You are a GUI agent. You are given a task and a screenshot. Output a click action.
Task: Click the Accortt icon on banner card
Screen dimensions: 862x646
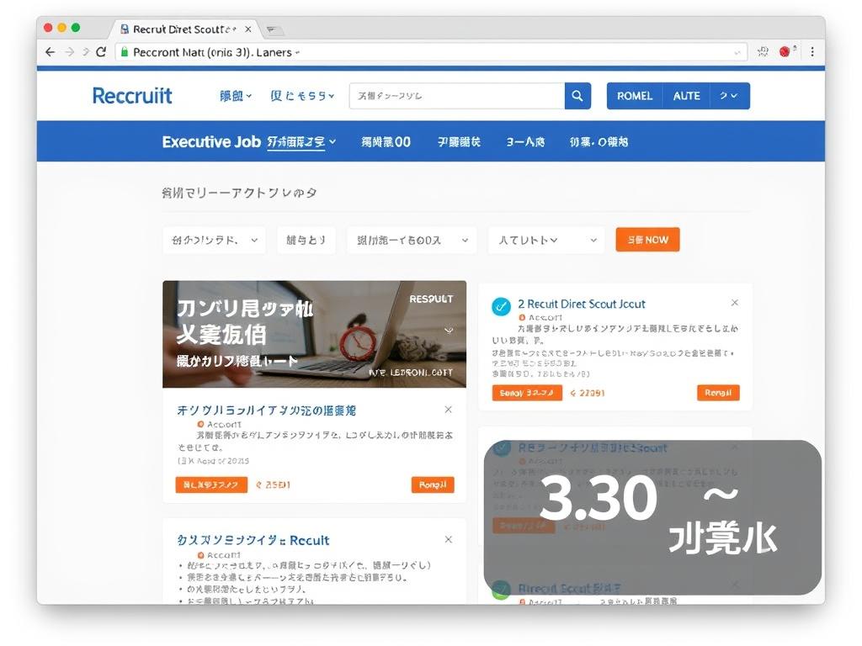coord(200,424)
